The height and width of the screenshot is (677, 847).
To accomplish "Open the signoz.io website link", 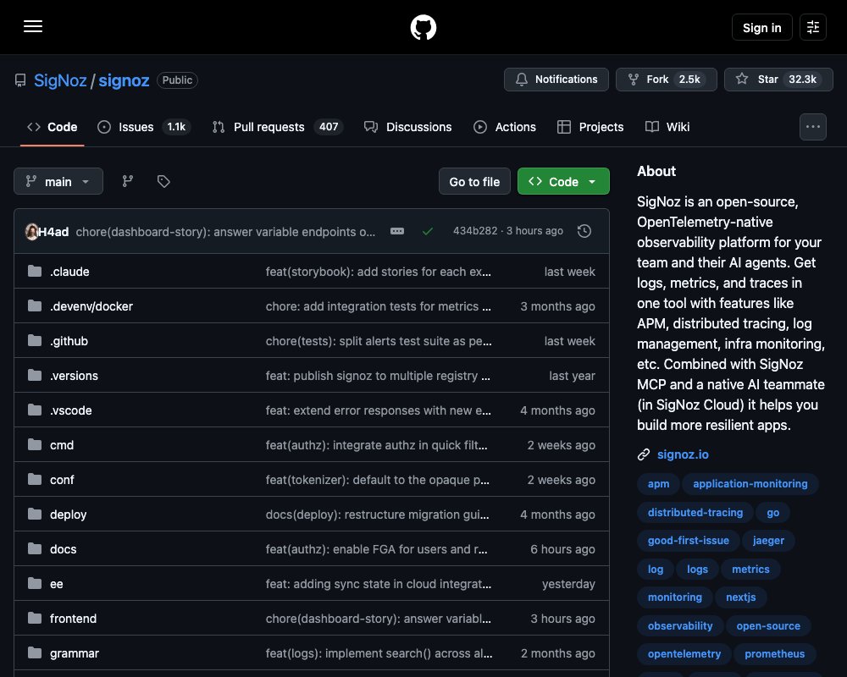I will pyautogui.click(x=682, y=454).
